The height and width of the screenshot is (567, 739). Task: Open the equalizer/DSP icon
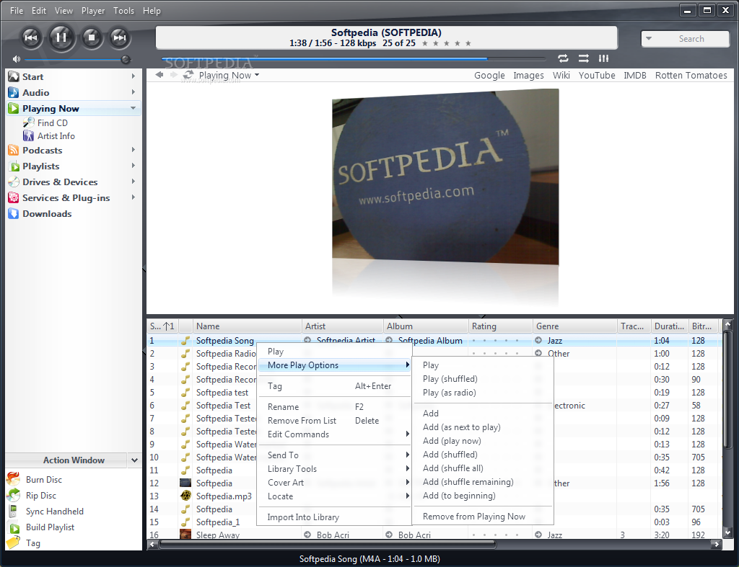tap(604, 58)
